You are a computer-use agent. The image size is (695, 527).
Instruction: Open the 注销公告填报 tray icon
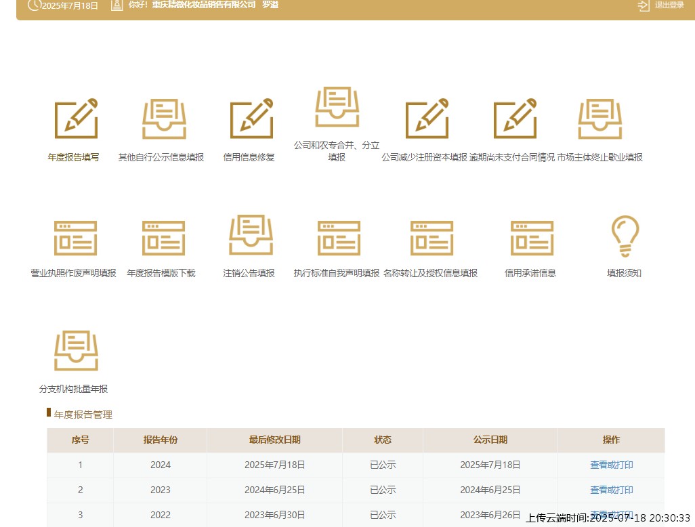[x=251, y=235]
